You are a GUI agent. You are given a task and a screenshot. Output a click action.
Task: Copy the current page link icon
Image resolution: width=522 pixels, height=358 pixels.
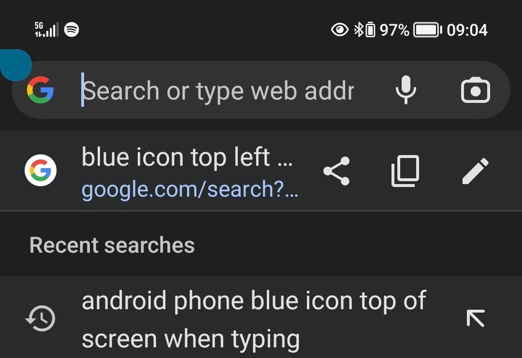point(405,172)
